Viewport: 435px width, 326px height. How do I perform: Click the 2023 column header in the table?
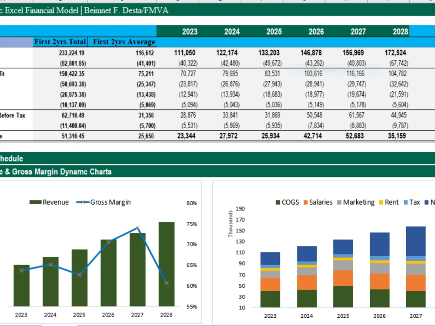[190, 31]
